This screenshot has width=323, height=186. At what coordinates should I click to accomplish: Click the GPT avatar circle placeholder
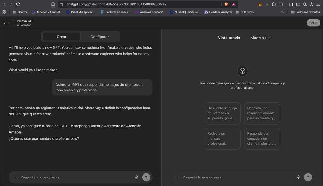pos(12,23)
